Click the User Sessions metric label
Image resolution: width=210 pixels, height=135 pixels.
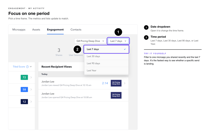[x=76, y=55]
